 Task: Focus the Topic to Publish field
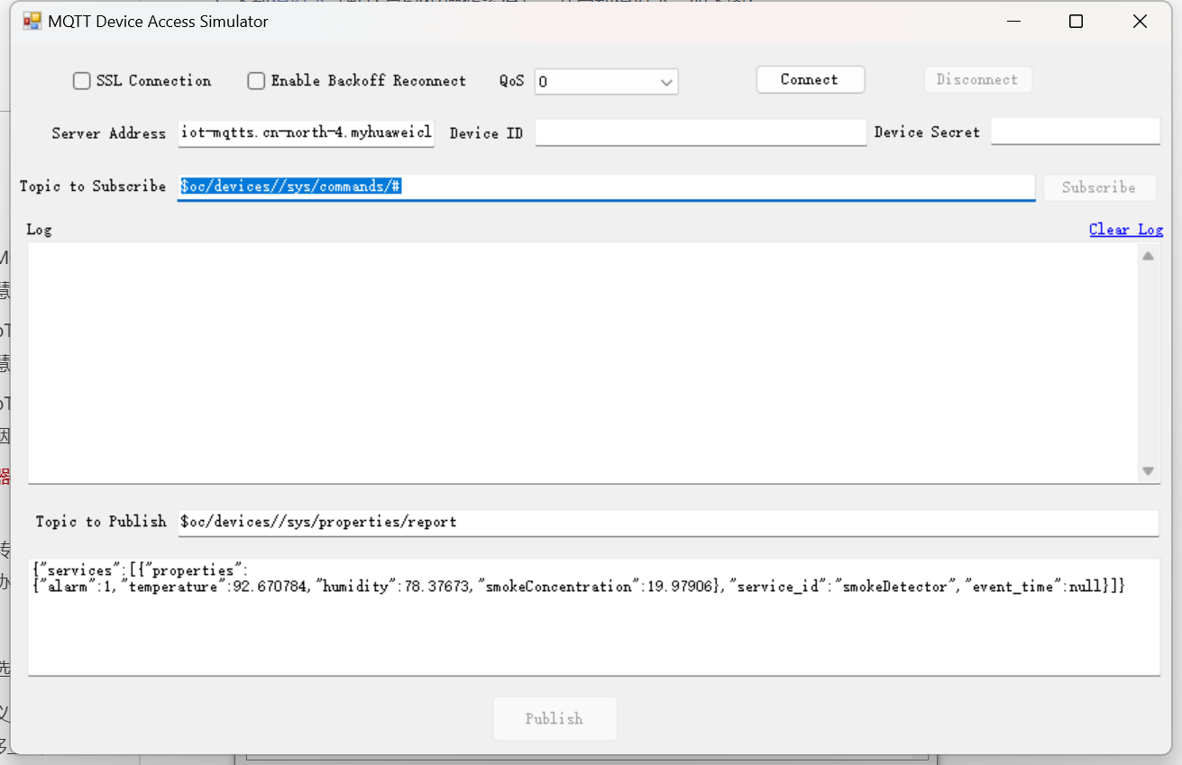tap(668, 523)
